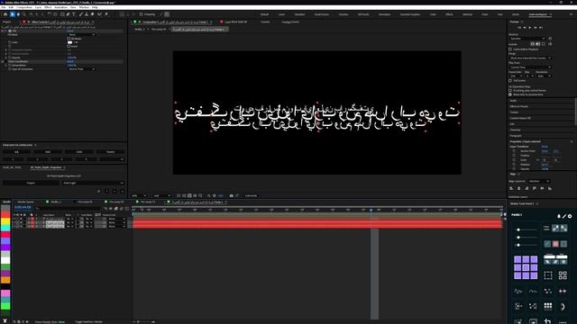This screenshot has height=324, width=577.
Task: Expand the Effects & Presets panel
Action: coord(518,106)
